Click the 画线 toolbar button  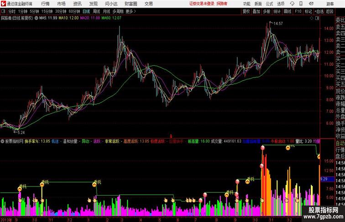pyautogui.click(x=287, y=11)
